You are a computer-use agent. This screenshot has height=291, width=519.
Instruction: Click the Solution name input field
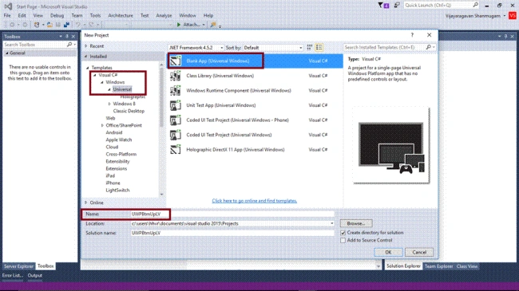[232, 233]
